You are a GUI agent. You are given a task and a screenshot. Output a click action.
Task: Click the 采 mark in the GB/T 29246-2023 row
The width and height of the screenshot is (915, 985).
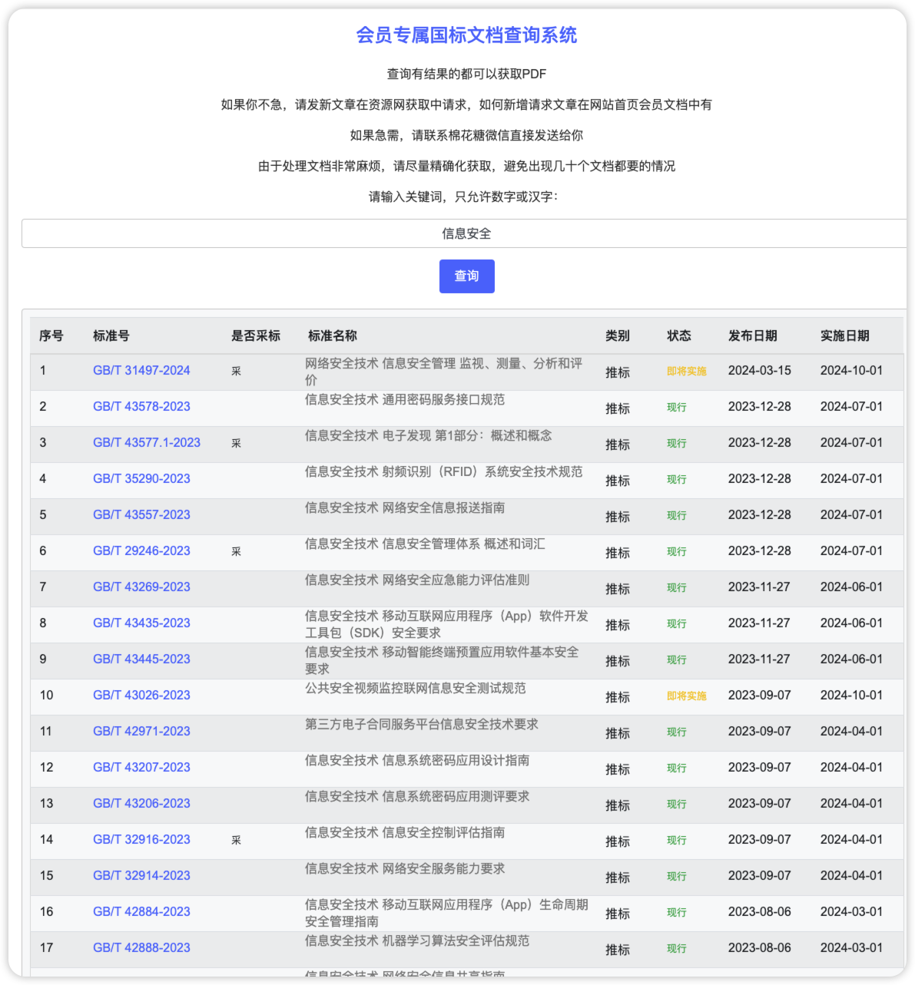tap(236, 551)
